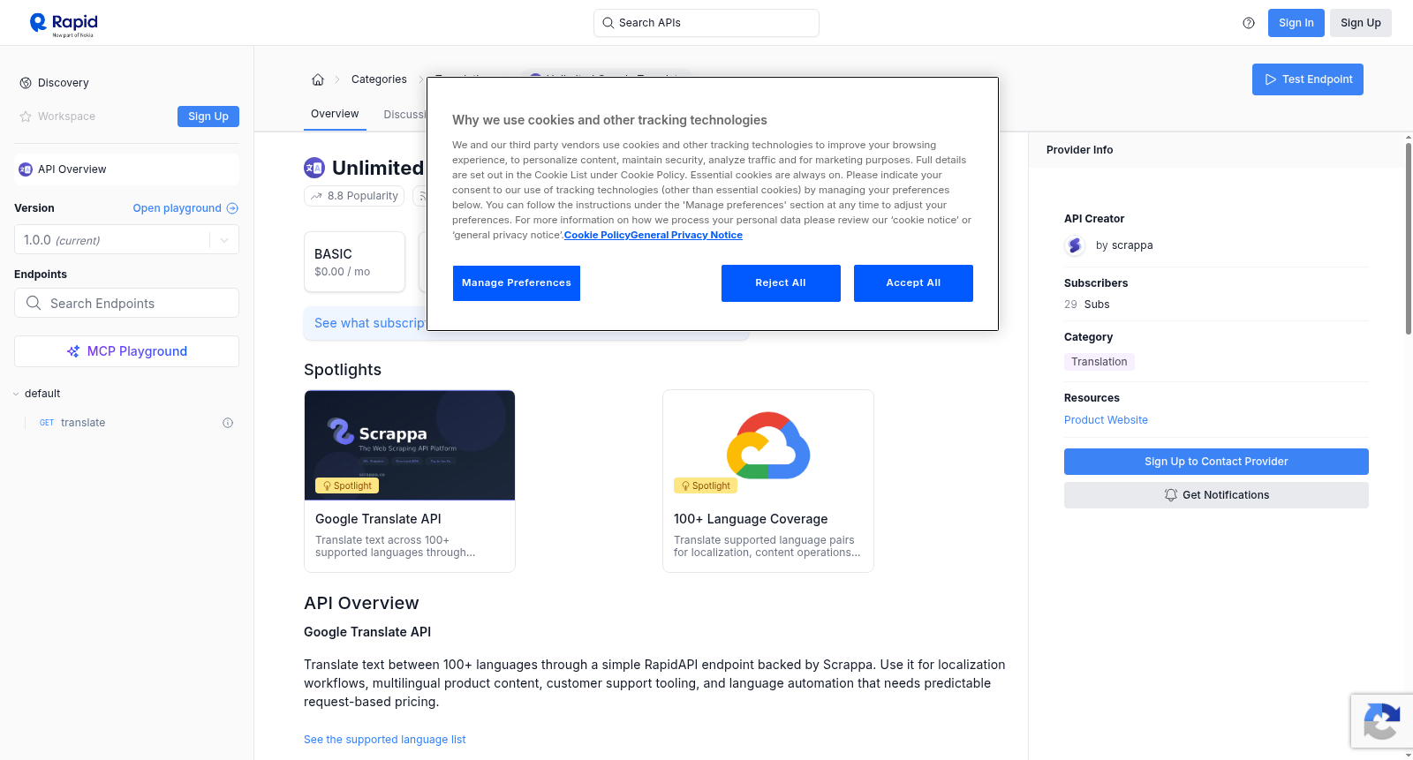
Task: Open the supported language list link
Action: click(384, 740)
